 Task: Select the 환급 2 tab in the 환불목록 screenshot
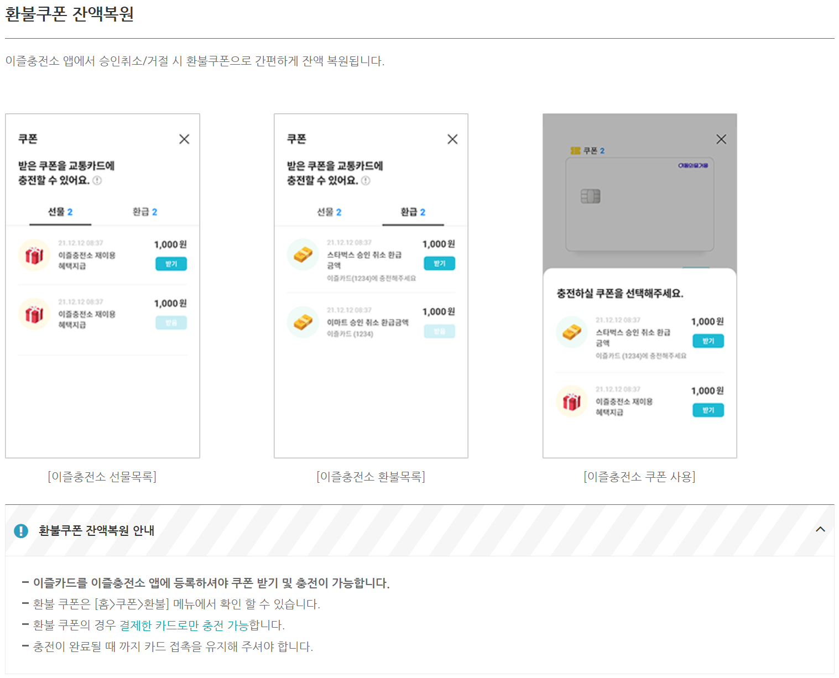click(x=413, y=212)
